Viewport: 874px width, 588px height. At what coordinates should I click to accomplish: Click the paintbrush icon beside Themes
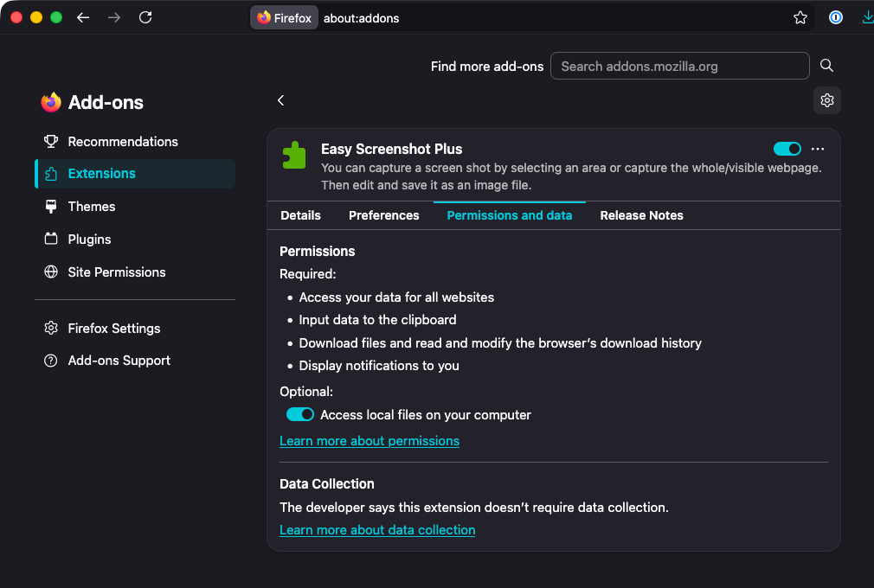[x=51, y=207]
